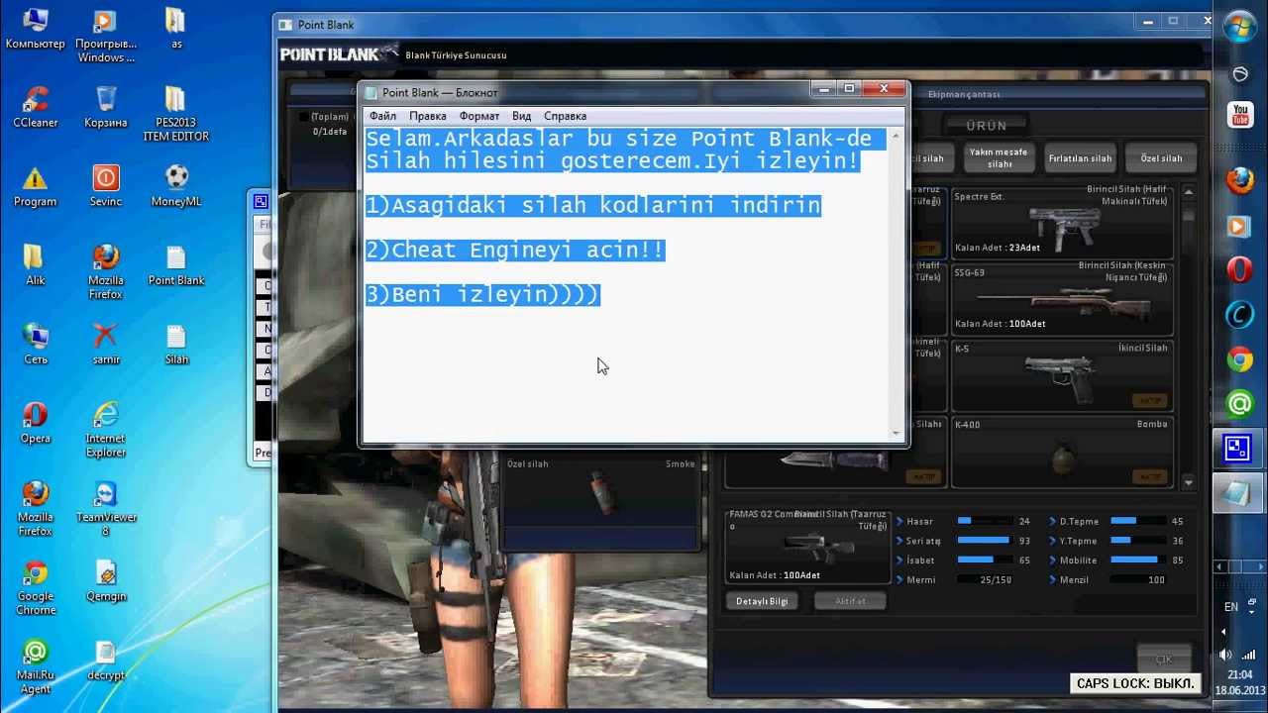Launch CCleaner from the desktop

point(36,108)
